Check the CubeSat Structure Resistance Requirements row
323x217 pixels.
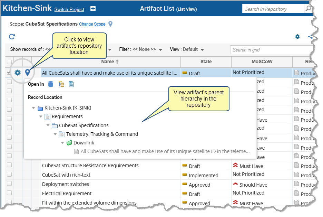(9, 165)
